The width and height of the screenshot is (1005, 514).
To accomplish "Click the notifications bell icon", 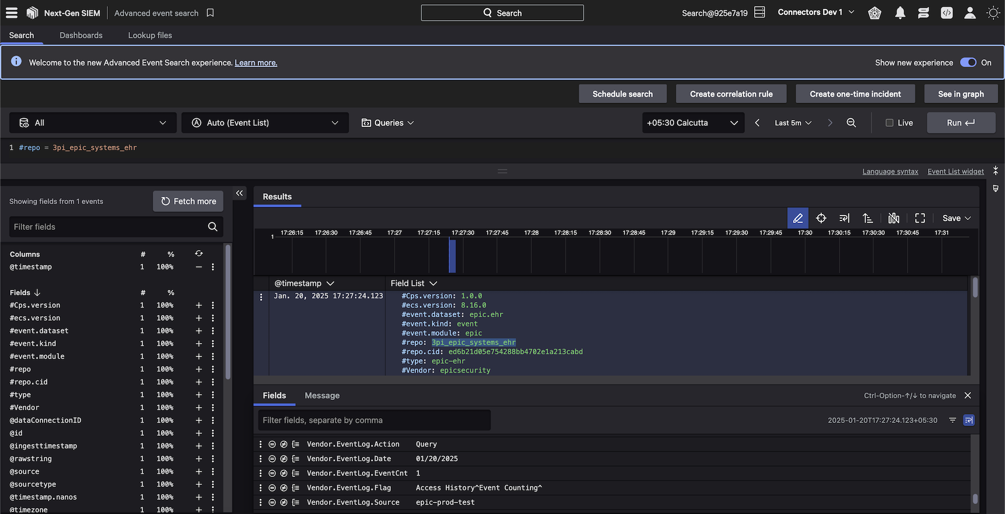I will point(900,13).
